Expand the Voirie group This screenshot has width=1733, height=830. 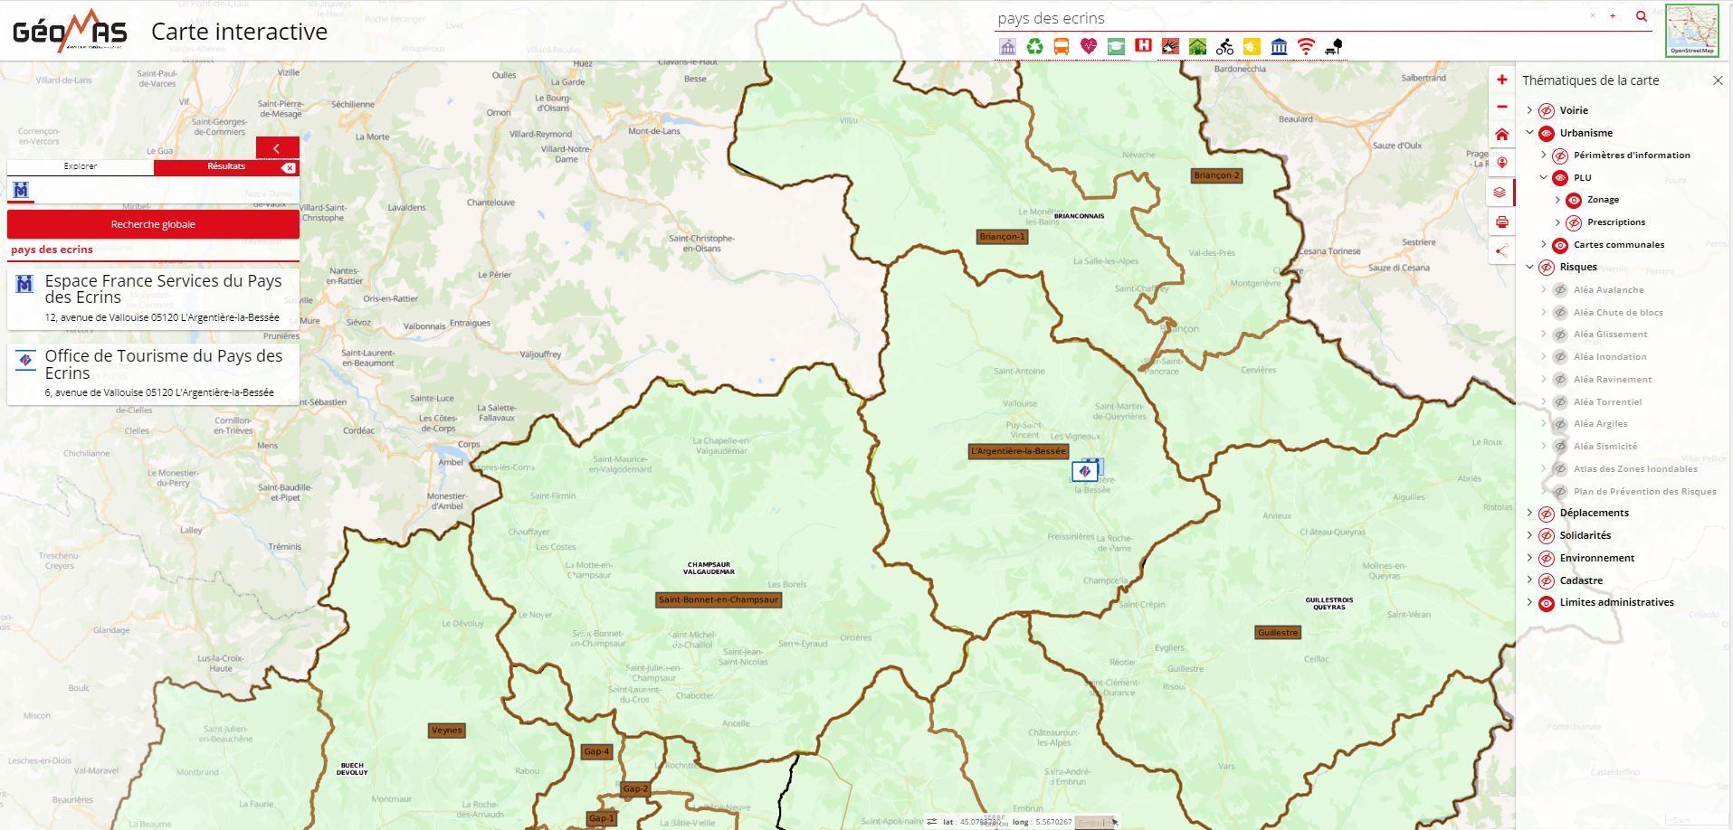click(x=1530, y=110)
